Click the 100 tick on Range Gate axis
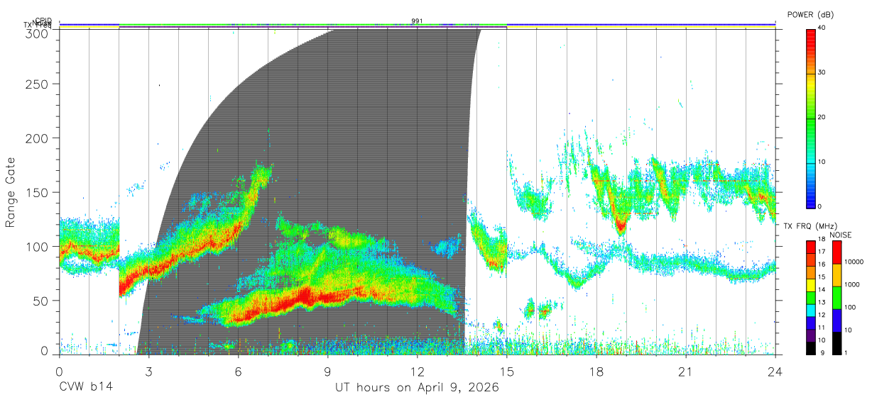Screen dimensions: 872x402 click(37, 246)
